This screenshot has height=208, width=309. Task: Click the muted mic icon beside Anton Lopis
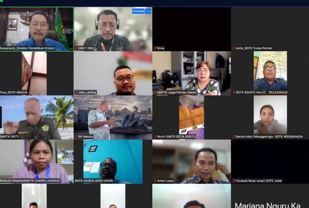[x=155, y=181]
